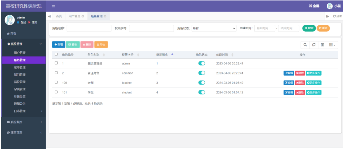This screenshot has height=149, width=343.
Task: Expand the 日志管理 submenu
Action: pos(24,111)
